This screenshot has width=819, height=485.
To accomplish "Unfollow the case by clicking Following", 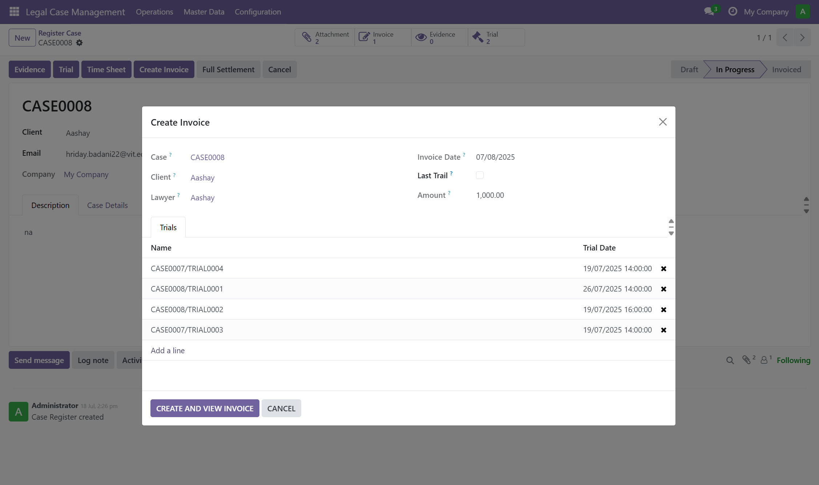I will [794, 360].
